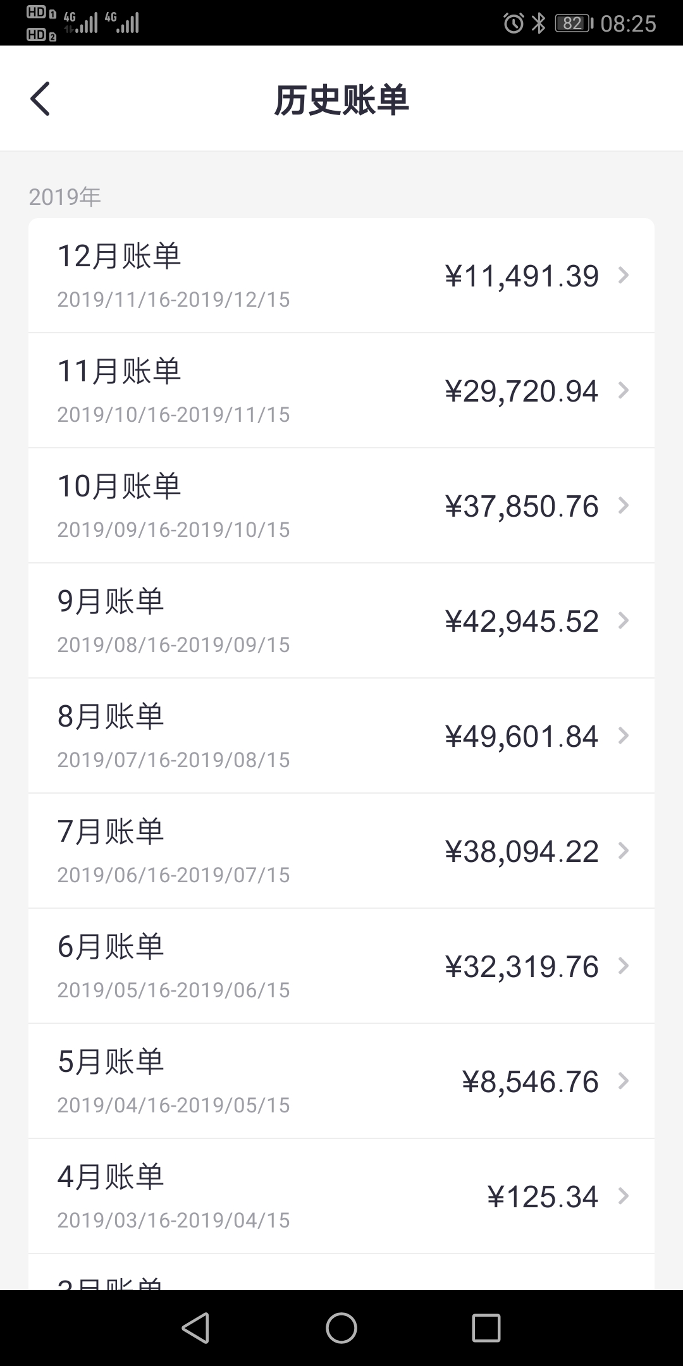Expand the 10月账单 chevron arrow
The height and width of the screenshot is (1366, 683).
624,505
